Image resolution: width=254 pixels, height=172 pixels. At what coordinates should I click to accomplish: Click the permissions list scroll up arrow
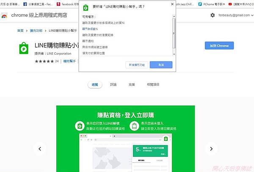[174, 16]
